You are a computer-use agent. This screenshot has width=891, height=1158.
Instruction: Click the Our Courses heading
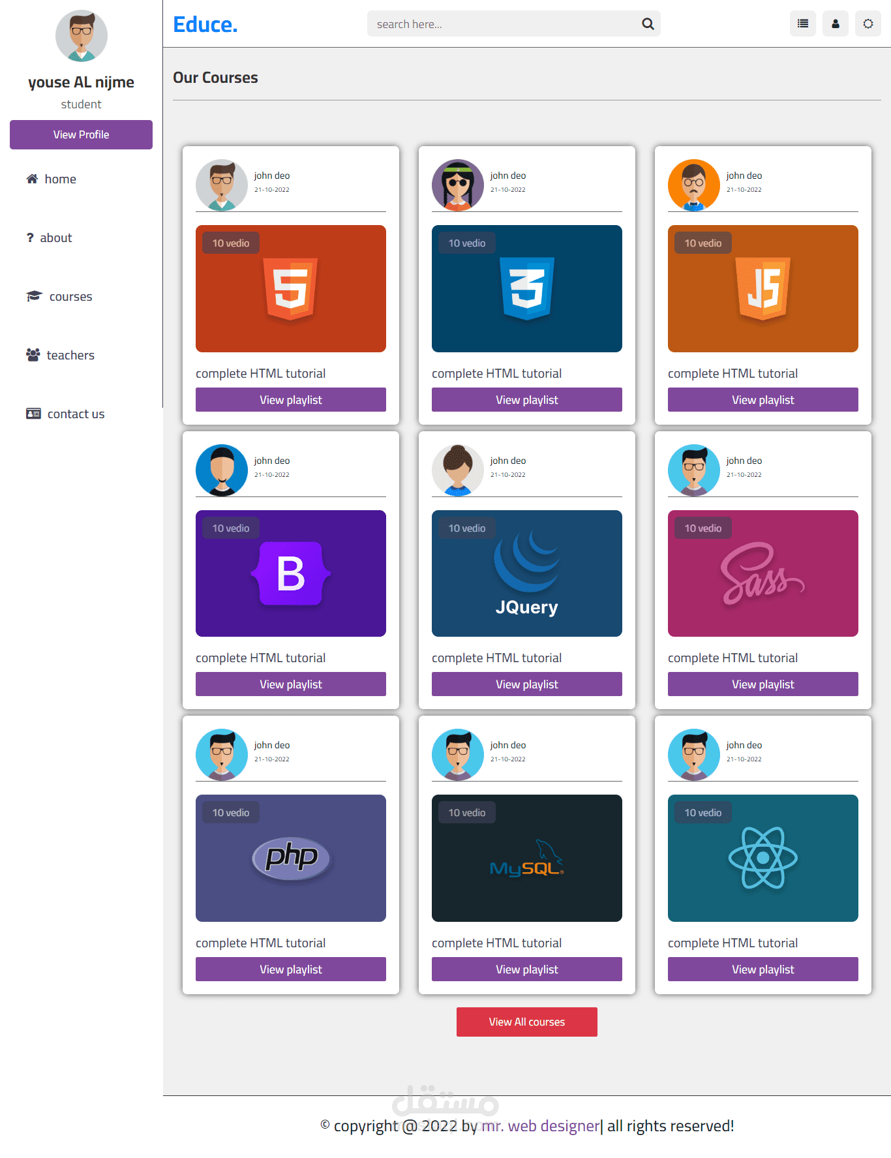[216, 78]
